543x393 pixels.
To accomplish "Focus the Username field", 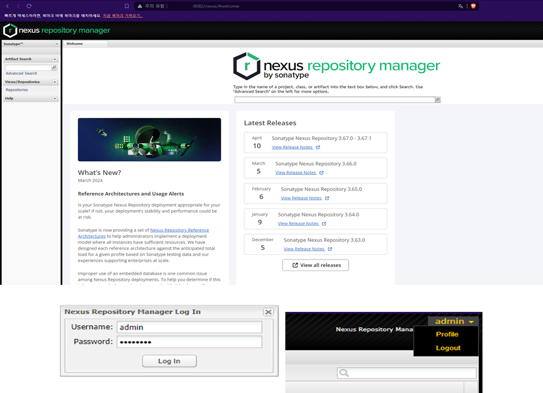I will pos(190,327).
